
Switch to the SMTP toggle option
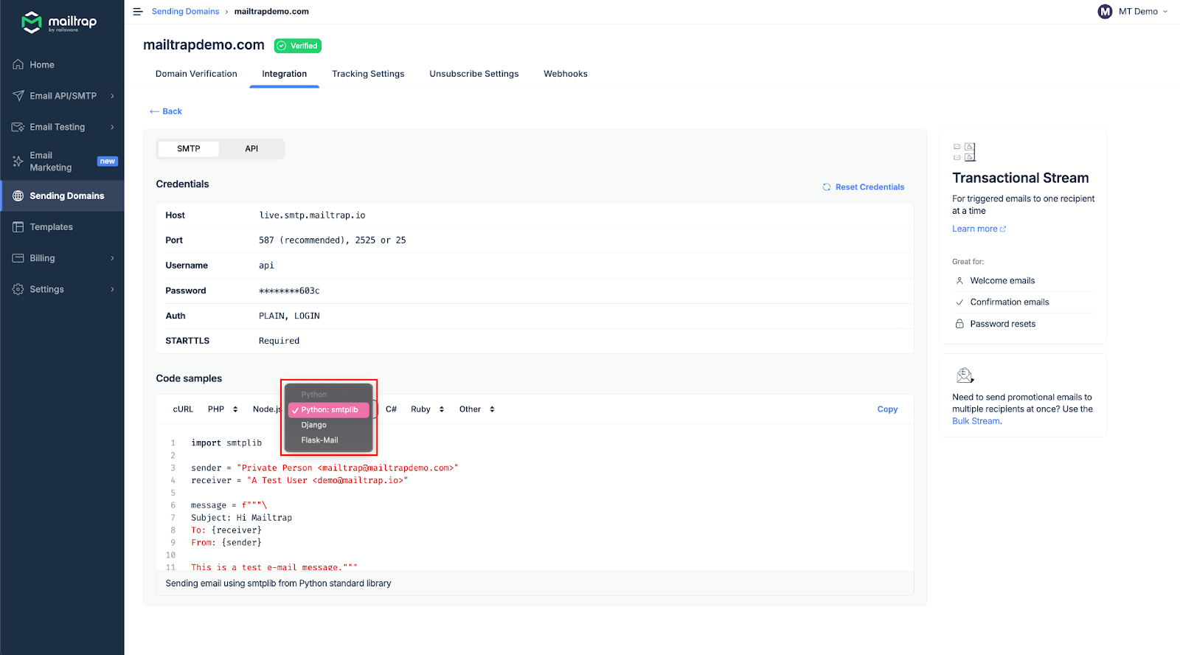pyautogui.click(x=189, y=149)
